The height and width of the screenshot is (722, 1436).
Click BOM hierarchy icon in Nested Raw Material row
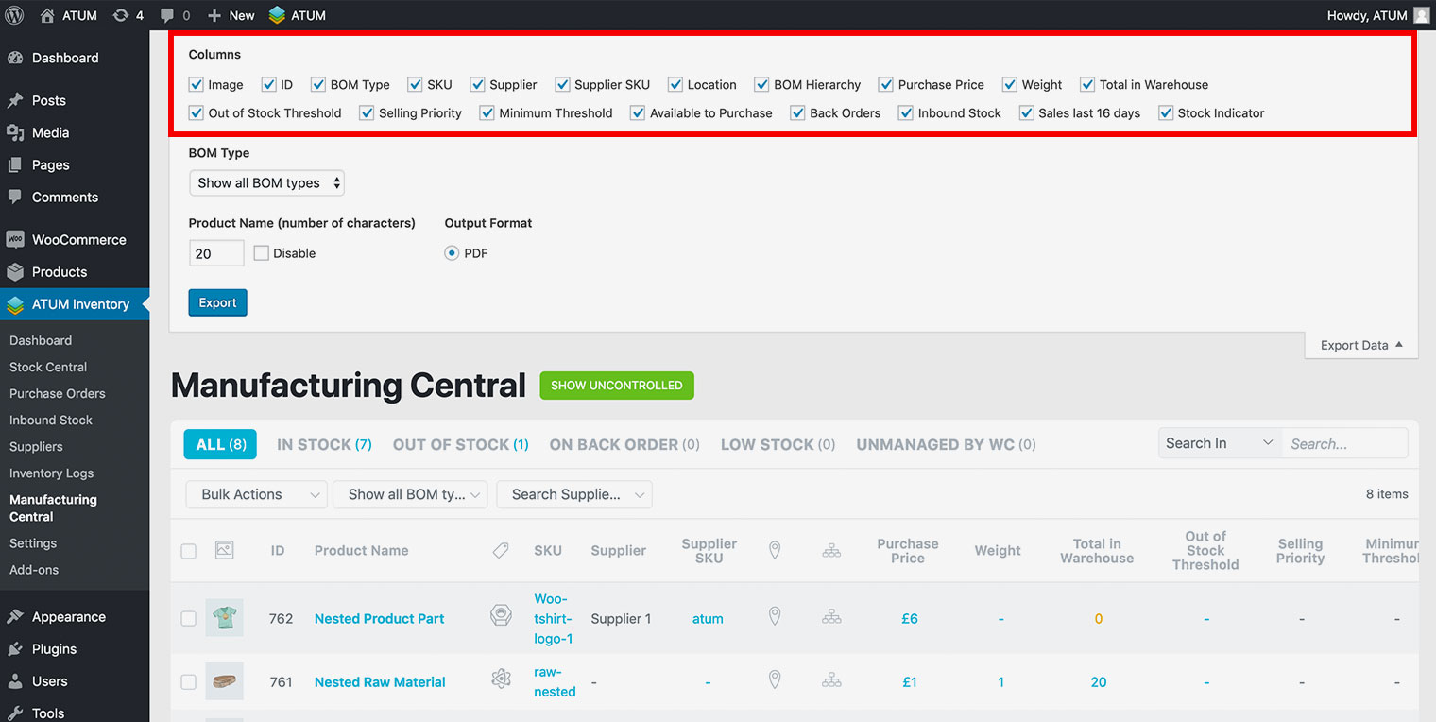(831, 680)
